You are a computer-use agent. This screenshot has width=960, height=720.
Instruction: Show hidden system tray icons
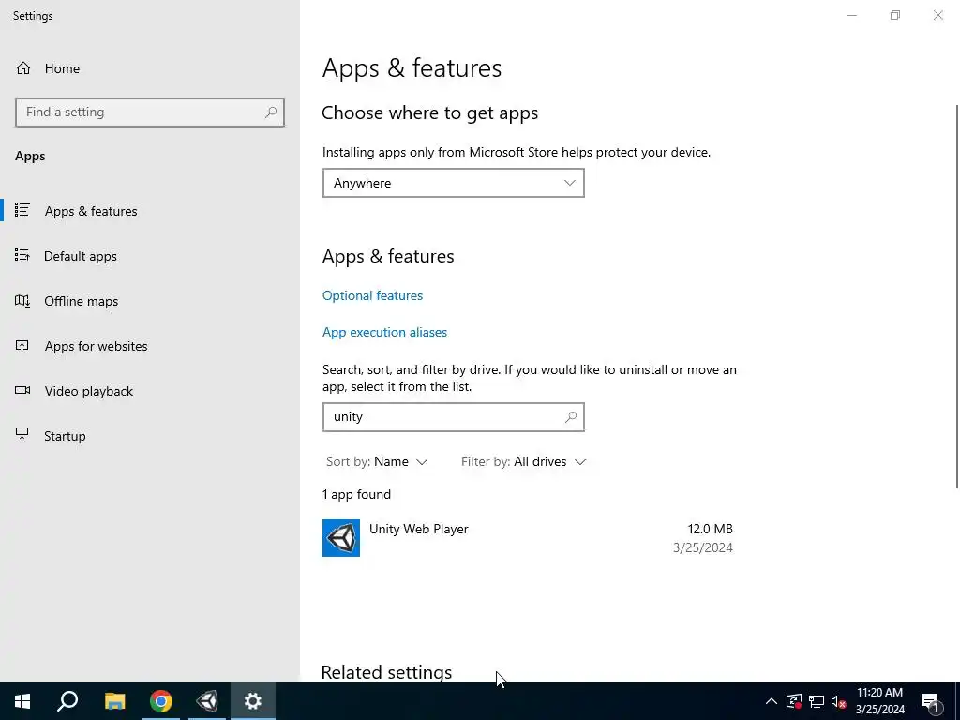772,701
